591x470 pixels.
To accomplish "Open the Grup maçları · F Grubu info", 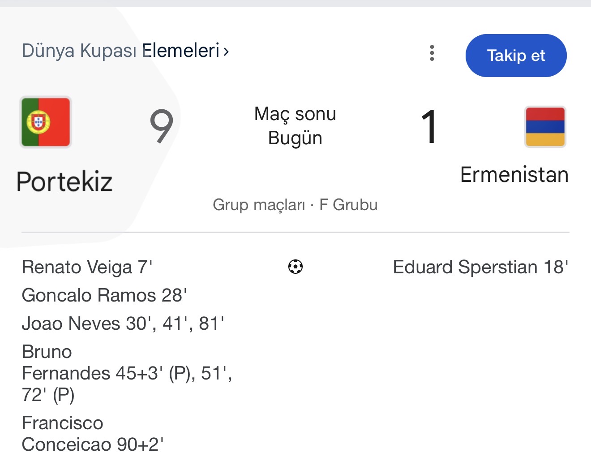I will pyautogui.click(x=295, y=205).
